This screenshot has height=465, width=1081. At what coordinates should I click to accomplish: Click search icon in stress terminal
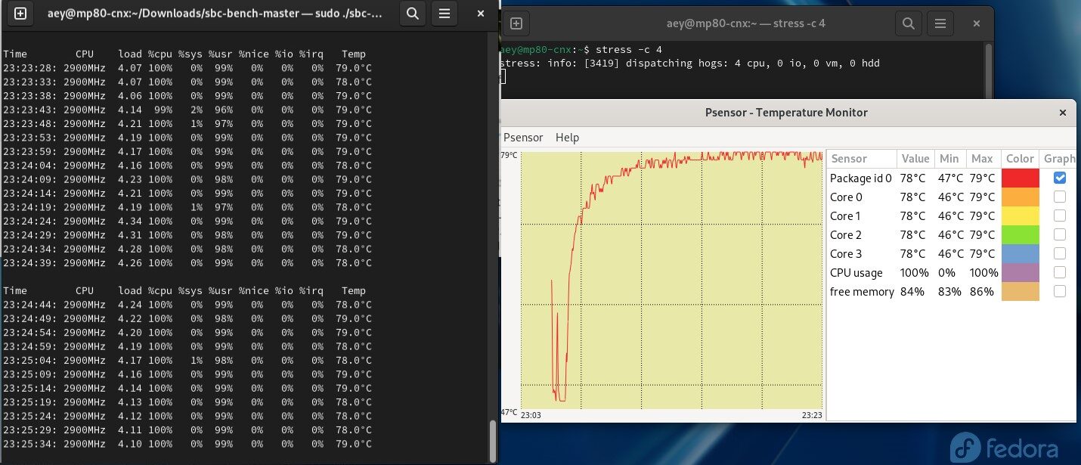(909, 23)
